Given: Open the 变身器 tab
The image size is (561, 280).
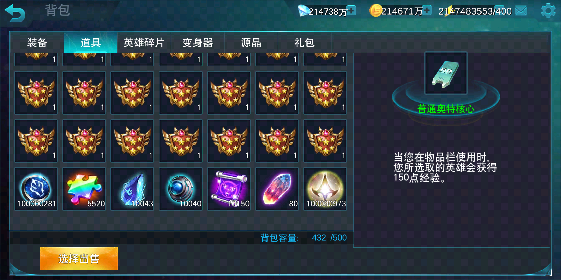Looking at the screenshot, I should pos(198,43).
